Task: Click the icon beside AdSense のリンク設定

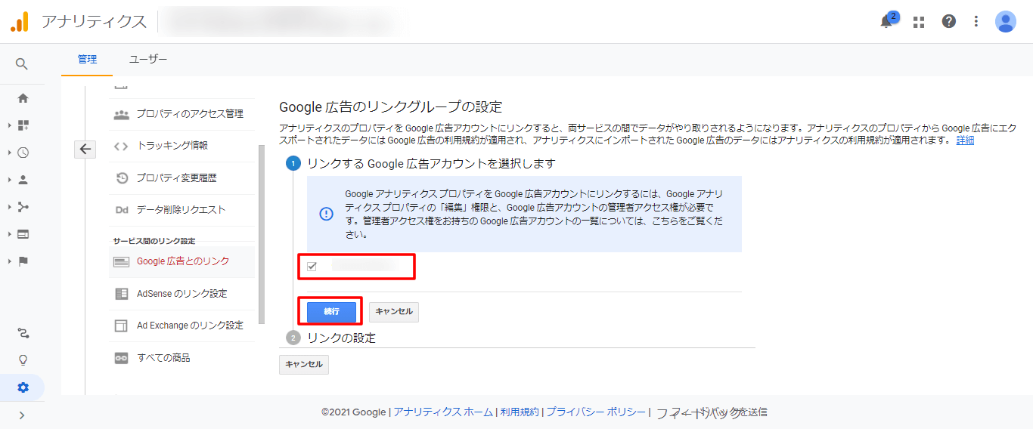Action: pos(121,294)
